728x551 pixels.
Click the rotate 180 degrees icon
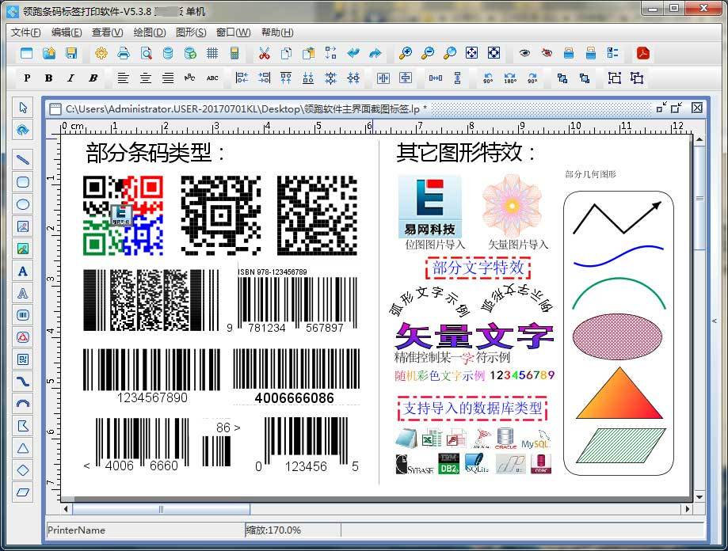coord(510,78)
